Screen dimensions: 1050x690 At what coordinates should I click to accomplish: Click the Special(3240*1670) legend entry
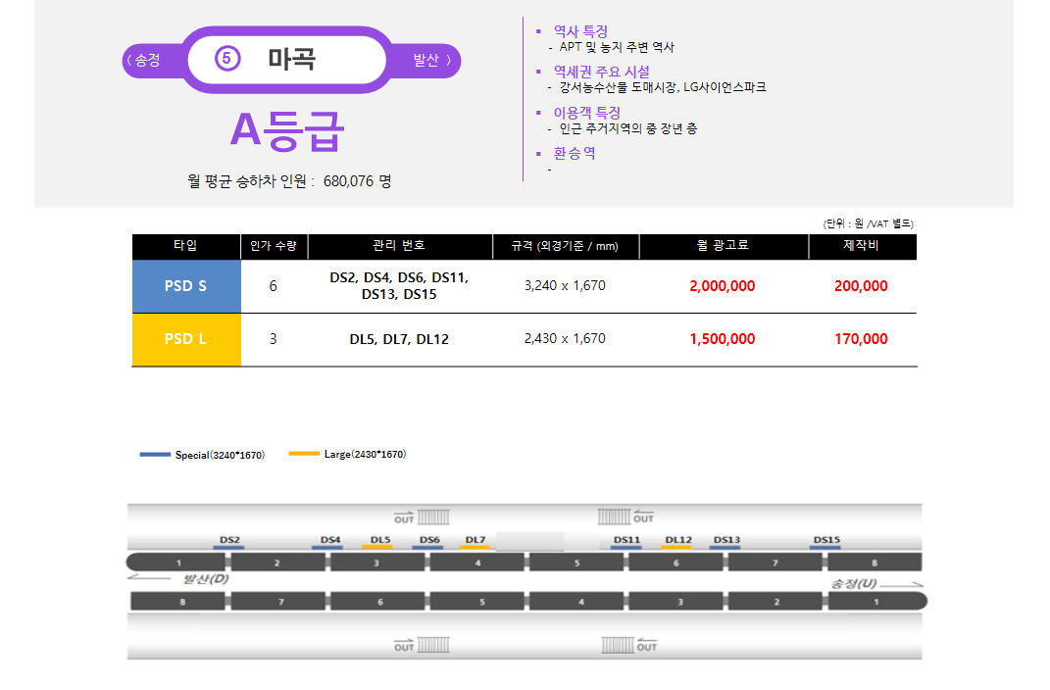[202, 455]
